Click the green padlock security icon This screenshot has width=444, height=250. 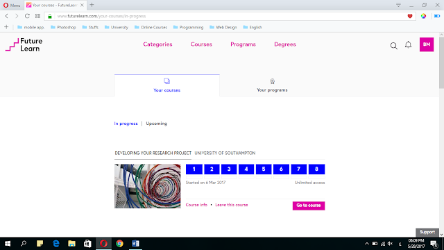coord(50,16)
